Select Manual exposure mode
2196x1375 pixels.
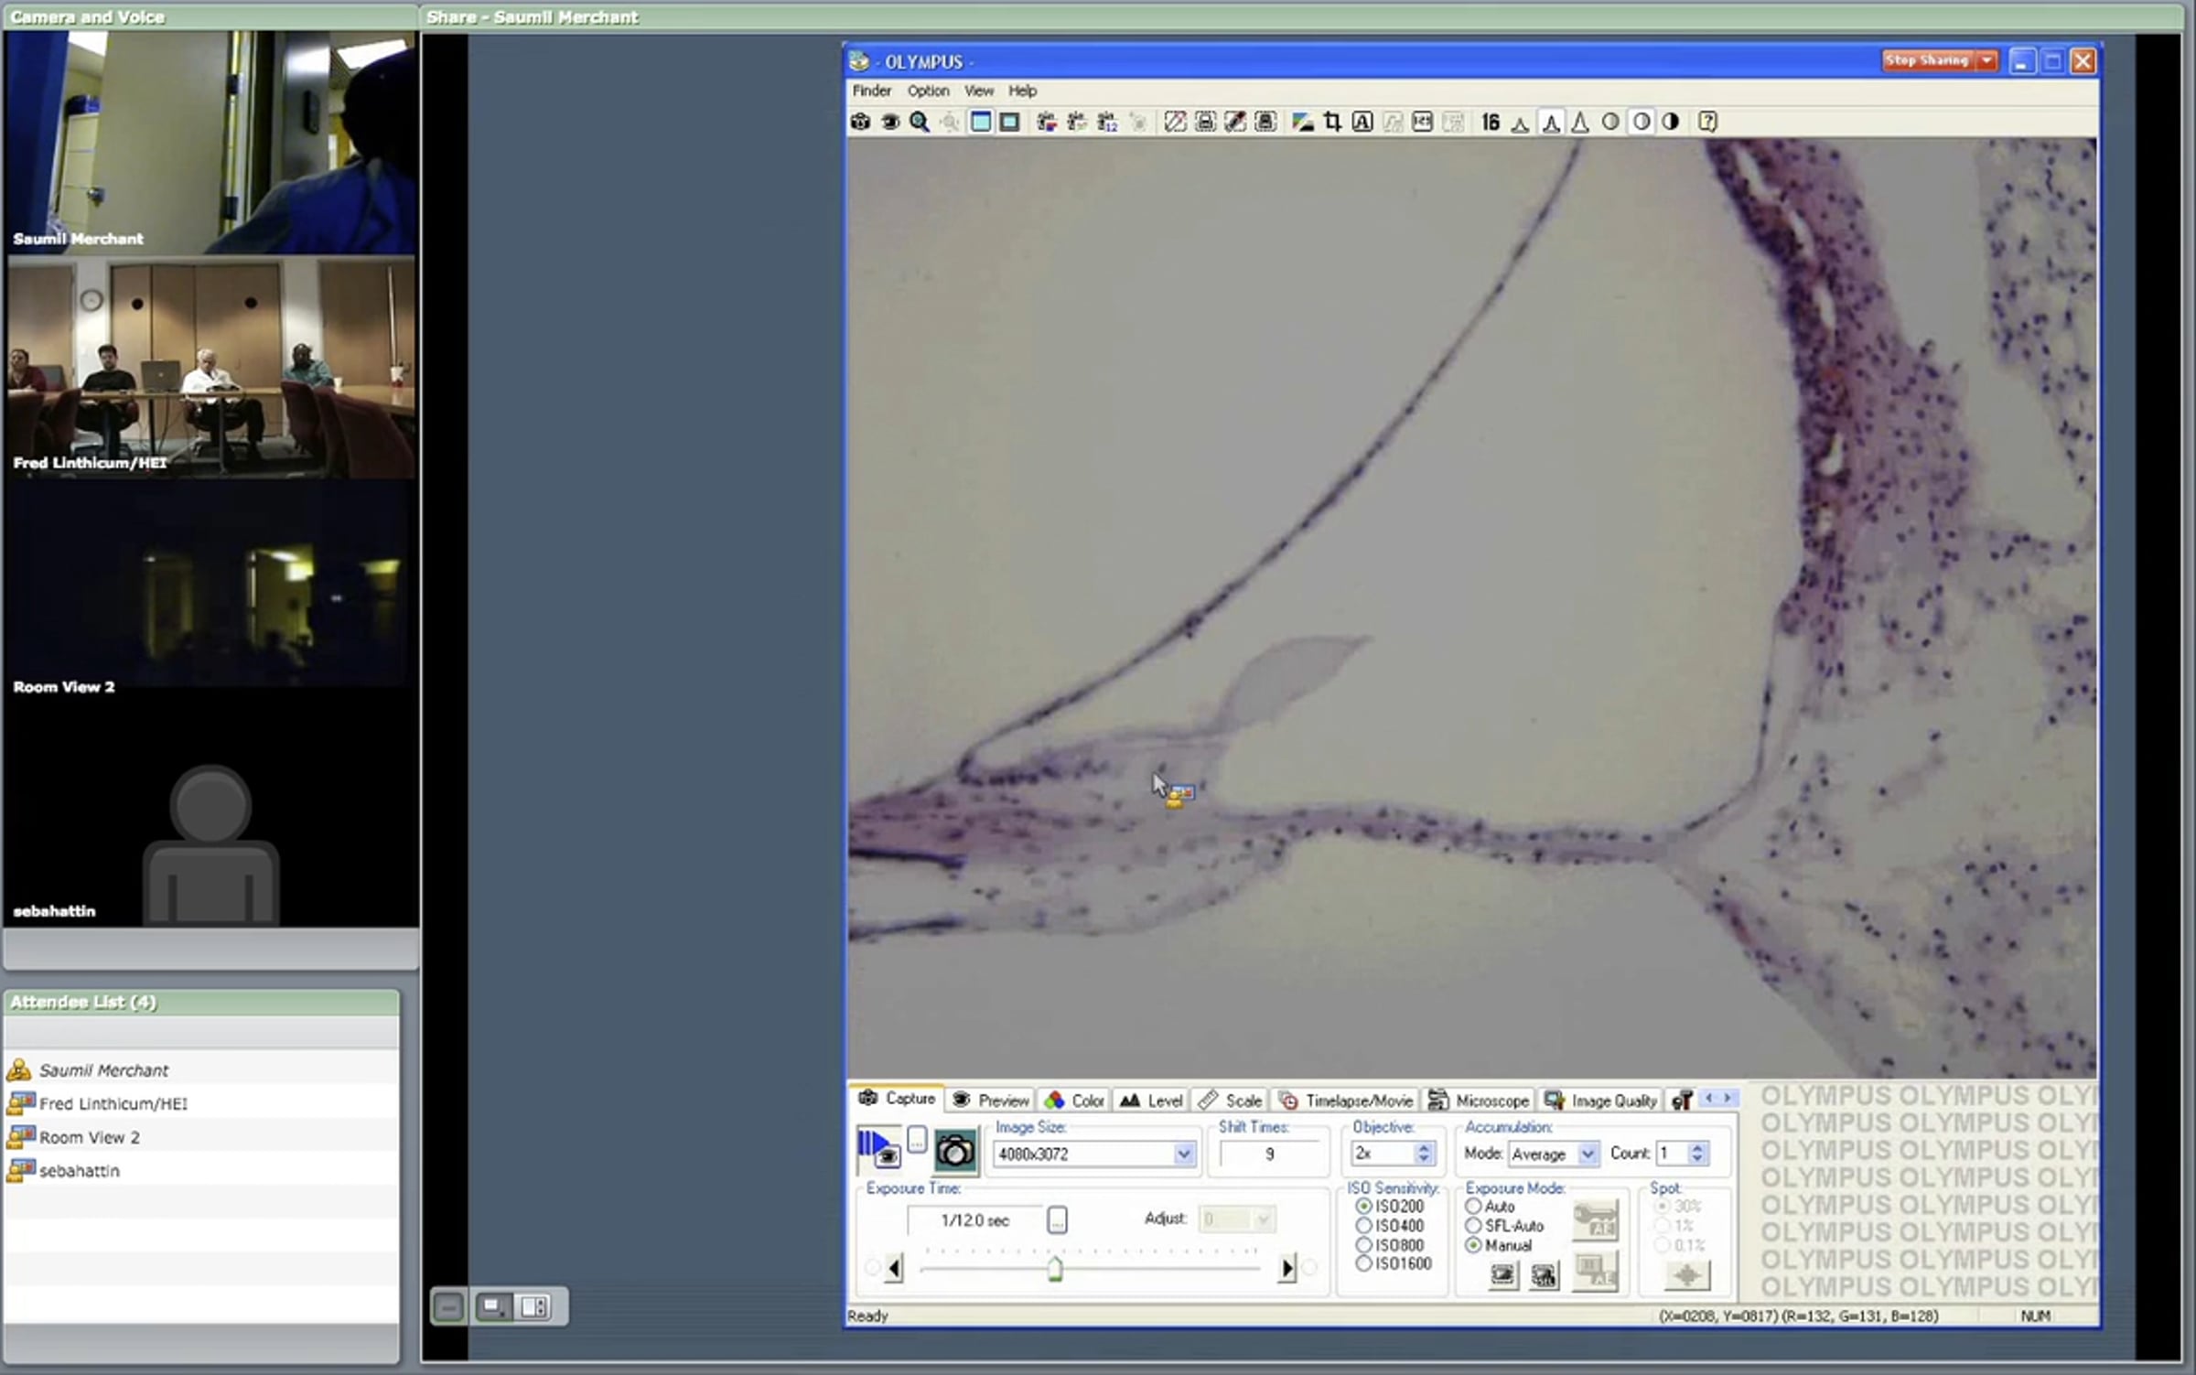[1499, 1246]
